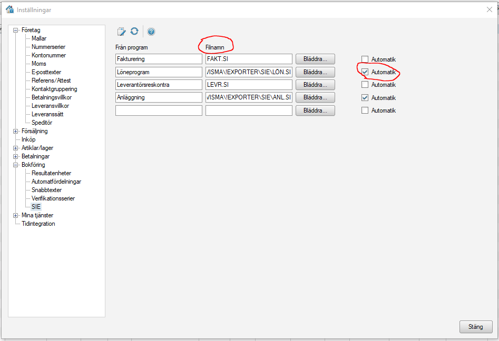Uncheck Automatik for Anläggning row
499x341 pixels.
click(x=365, y=97)
